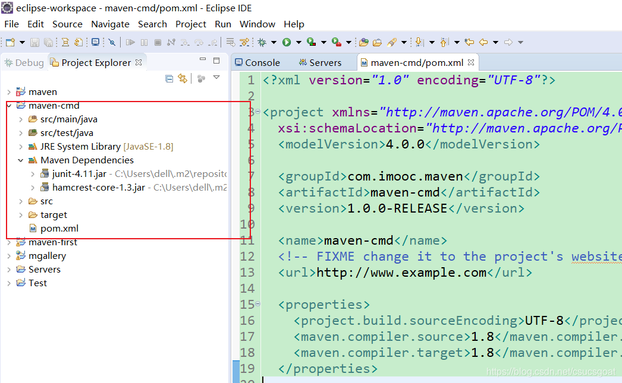This screenshot has width=622, height=383.
Task: Click the Previous Annotation arrow icon
Action: tap(444, 42)
